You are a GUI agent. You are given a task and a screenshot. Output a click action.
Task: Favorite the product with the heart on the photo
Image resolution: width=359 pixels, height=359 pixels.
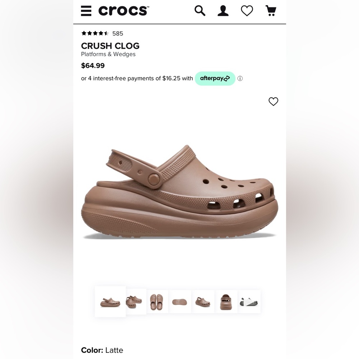[273, 102]
